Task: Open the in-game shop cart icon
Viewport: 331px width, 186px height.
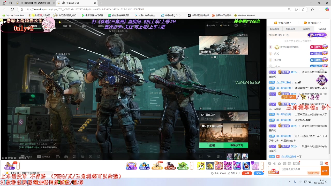Action: [82, 157]
